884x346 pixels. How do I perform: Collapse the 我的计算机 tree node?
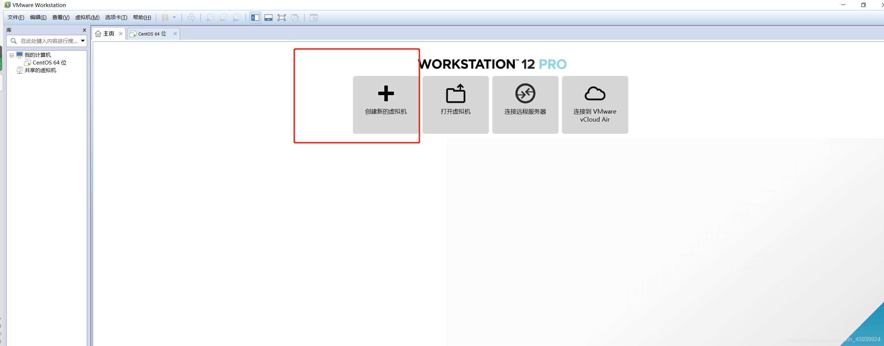[x=12, y=55]
